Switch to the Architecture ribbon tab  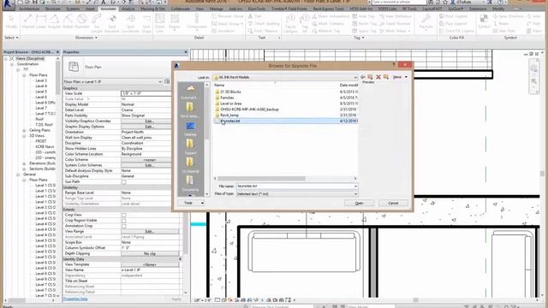coord(29,9)
